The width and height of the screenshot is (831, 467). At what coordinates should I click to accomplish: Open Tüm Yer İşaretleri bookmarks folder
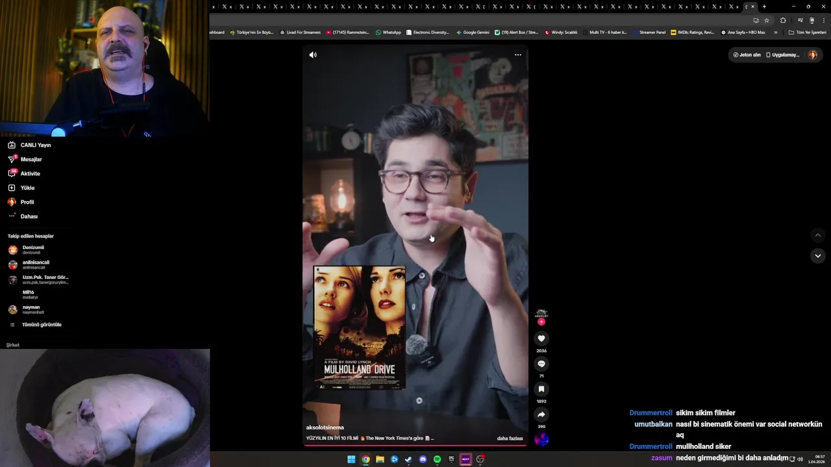(807, 32)
